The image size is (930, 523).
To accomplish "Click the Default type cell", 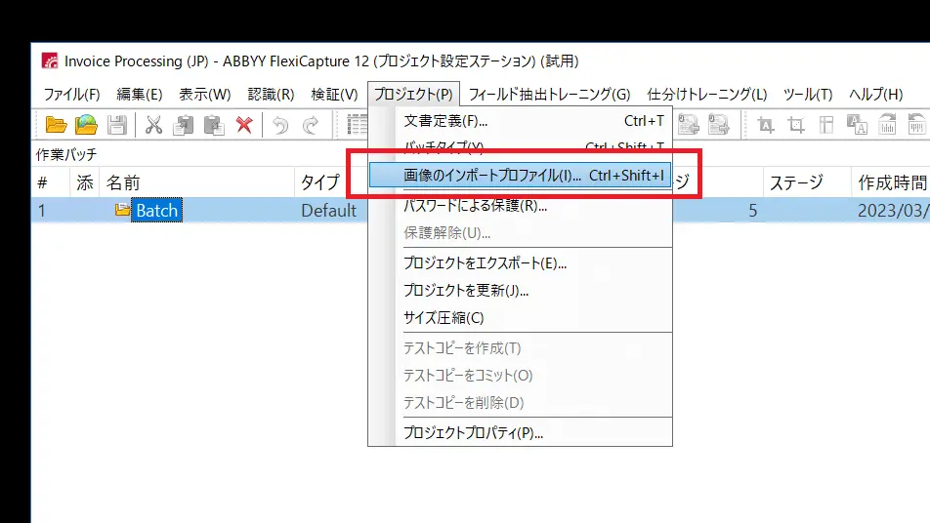I will [x=328, y=210].
